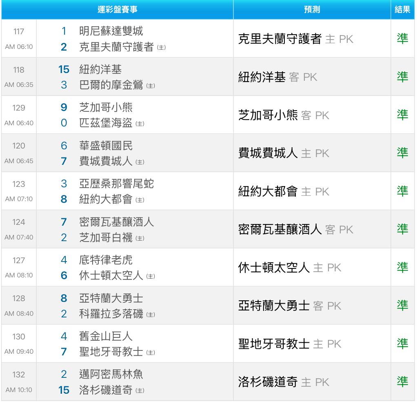
Task: Click the AM 10:10 game time
Action: click(19, 390)
